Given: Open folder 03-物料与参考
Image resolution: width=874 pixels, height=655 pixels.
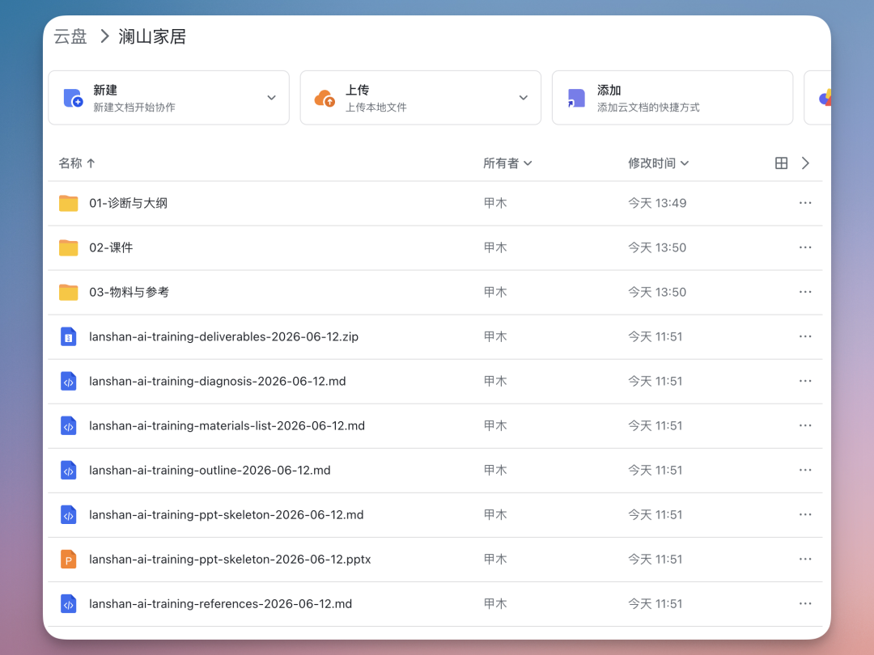Looking at the screenshot, I should click(129, 293).
